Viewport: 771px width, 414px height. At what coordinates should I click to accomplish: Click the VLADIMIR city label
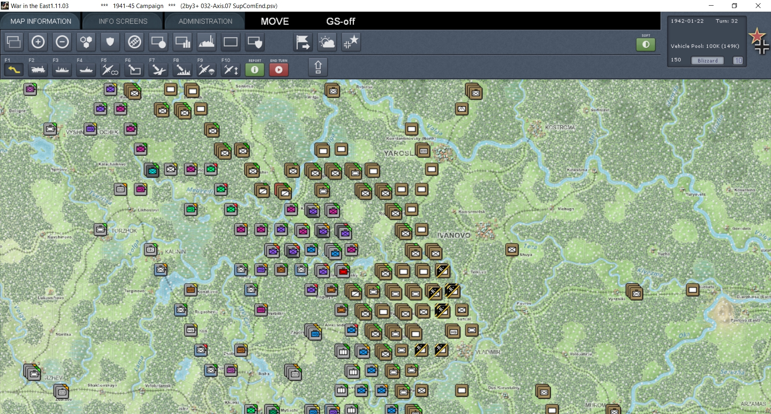coord(488,352)
